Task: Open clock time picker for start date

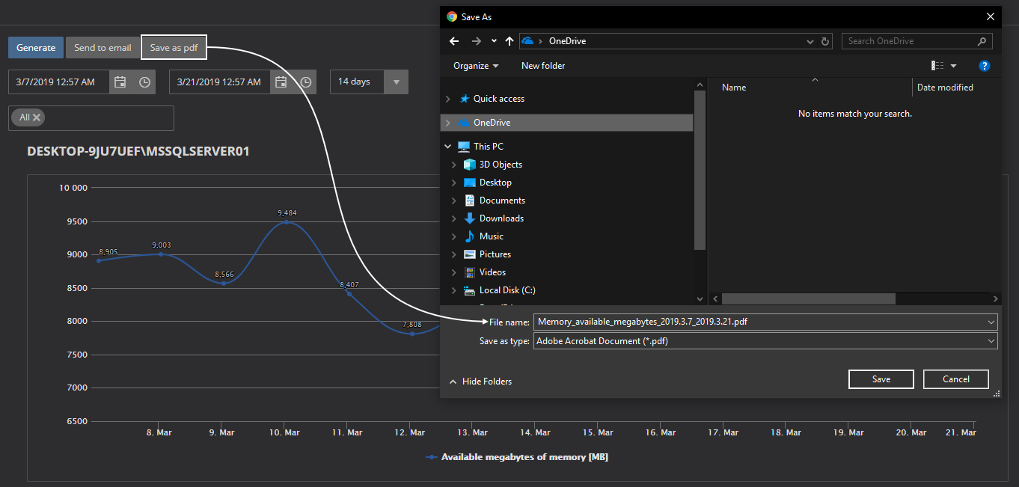Action: click(144, 82)
